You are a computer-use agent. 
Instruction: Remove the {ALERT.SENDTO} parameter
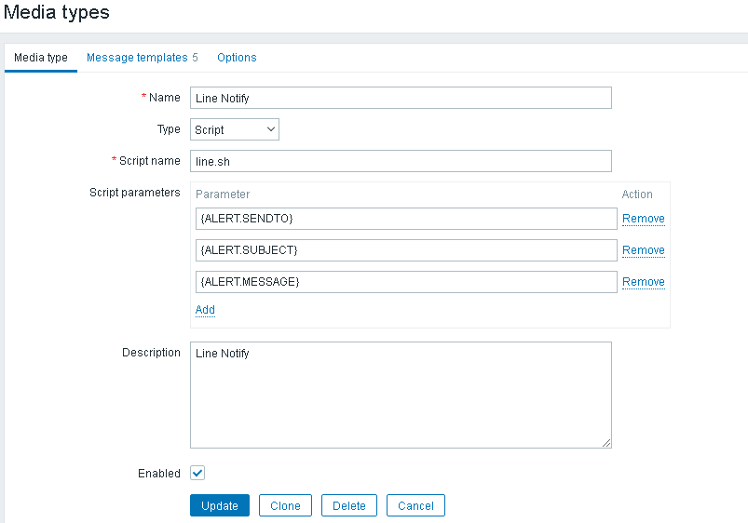(643, 219)
